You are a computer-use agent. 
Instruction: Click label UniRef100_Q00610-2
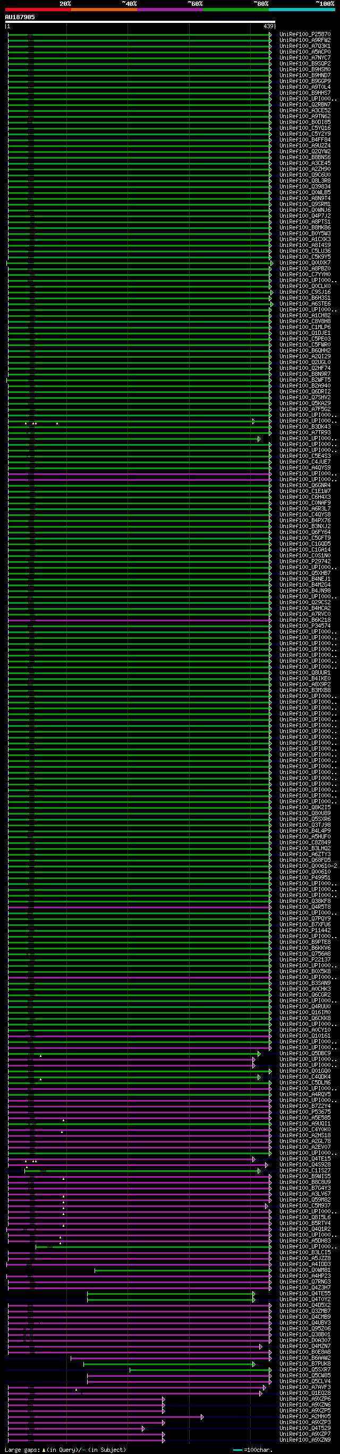pyautogui.click(x=309, y=866)
